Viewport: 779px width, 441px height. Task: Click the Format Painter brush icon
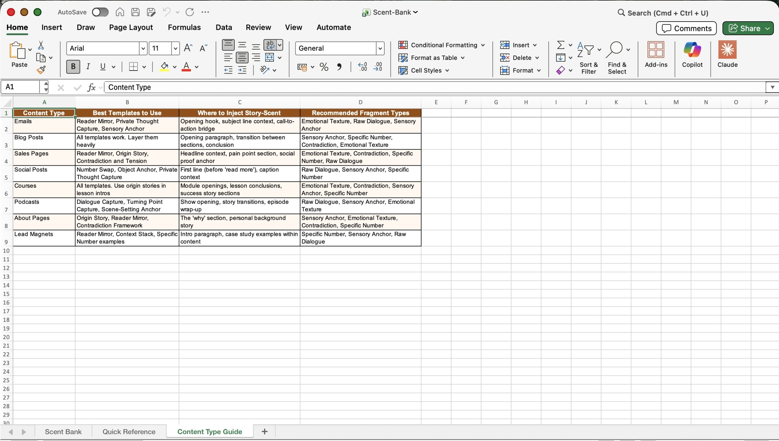41,70
